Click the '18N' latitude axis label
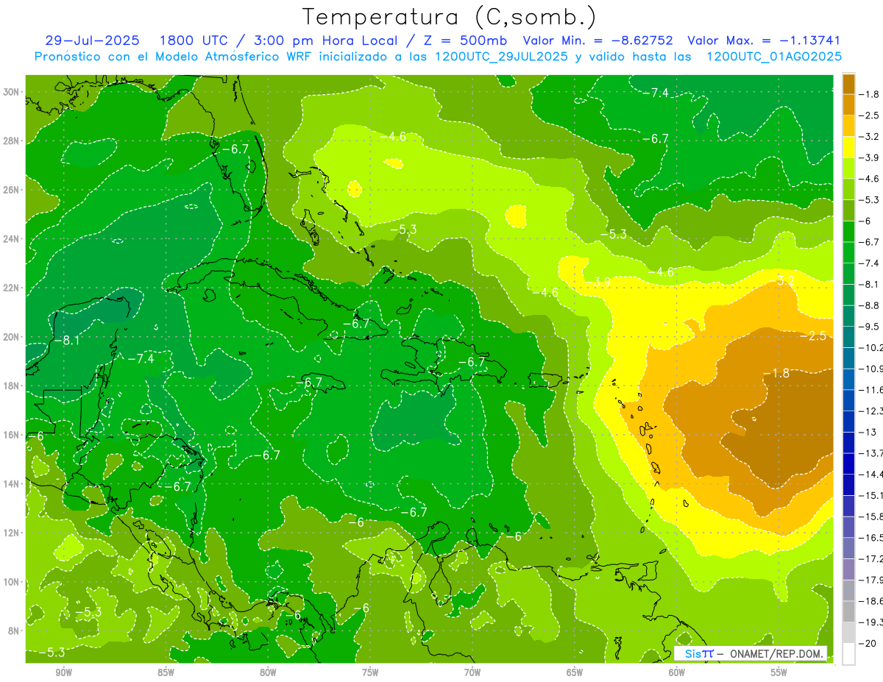Screen dimensions: 883x682 click(x=12, y=386)
